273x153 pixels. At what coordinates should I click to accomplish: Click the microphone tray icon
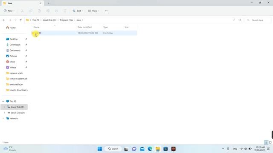[x=228, y=149]
